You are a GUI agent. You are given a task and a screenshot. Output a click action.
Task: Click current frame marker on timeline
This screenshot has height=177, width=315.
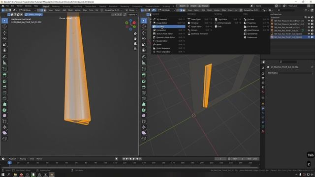coord(10,163)
